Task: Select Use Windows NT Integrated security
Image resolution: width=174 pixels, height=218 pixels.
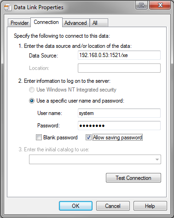Action: click(32, 90)
